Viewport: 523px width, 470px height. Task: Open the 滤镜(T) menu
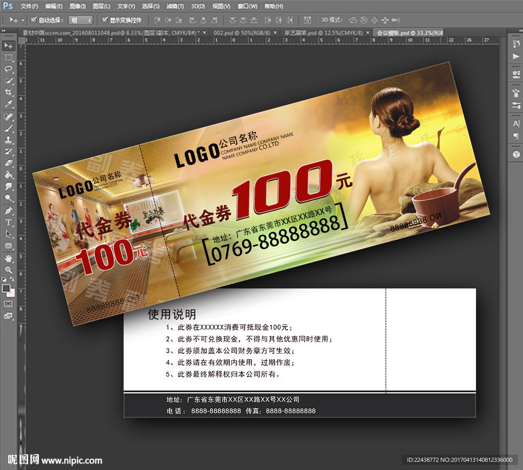point(176,6)
